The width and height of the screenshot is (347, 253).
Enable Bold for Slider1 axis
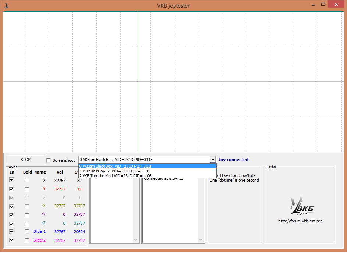pos(27,231)
